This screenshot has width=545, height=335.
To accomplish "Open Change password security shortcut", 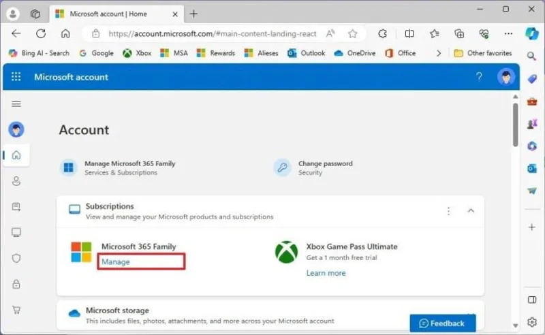I will 313,168.
